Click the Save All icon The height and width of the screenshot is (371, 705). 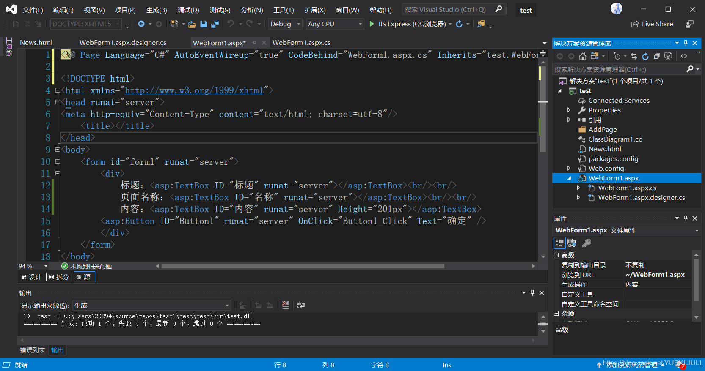pos(215,24)
